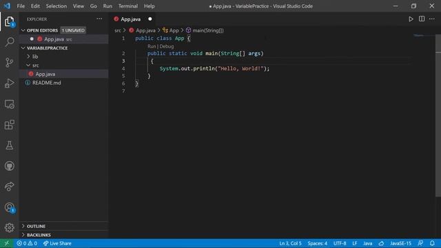Click the notifications bell in the status bar
The width and height of the screenshot is (441, 248).
pyautogui.click(x=432, y=243)
